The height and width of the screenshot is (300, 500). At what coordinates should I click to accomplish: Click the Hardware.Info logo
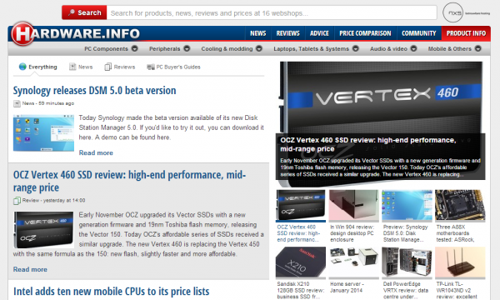[76, 33]
